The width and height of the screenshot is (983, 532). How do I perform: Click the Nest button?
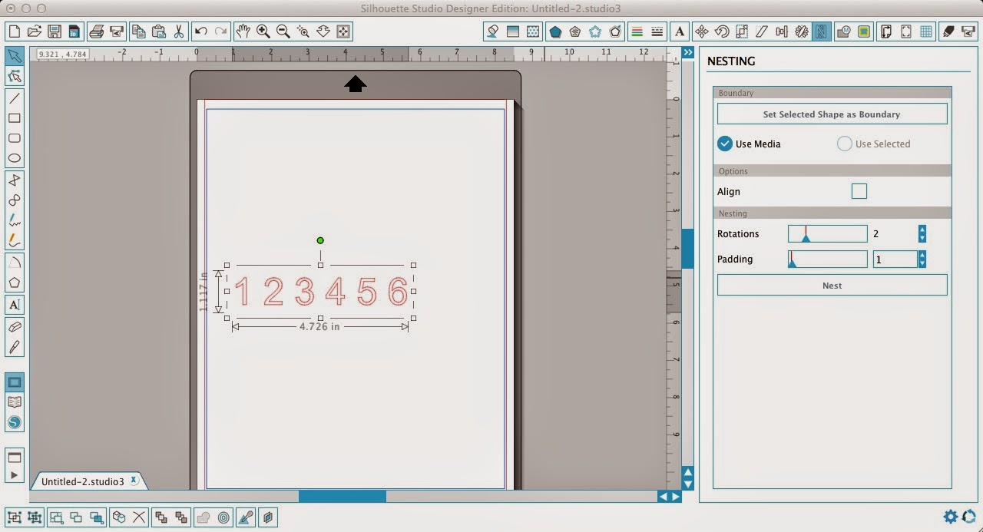point(832,285)
